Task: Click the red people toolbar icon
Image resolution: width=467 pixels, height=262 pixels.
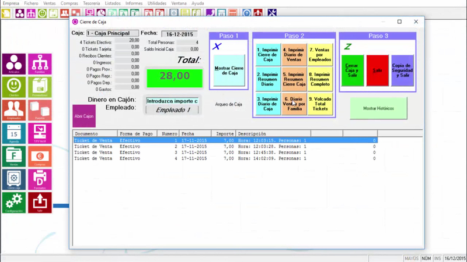Action: click(65, 13)
